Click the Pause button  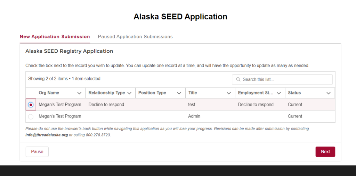click(x=37, y=151)
